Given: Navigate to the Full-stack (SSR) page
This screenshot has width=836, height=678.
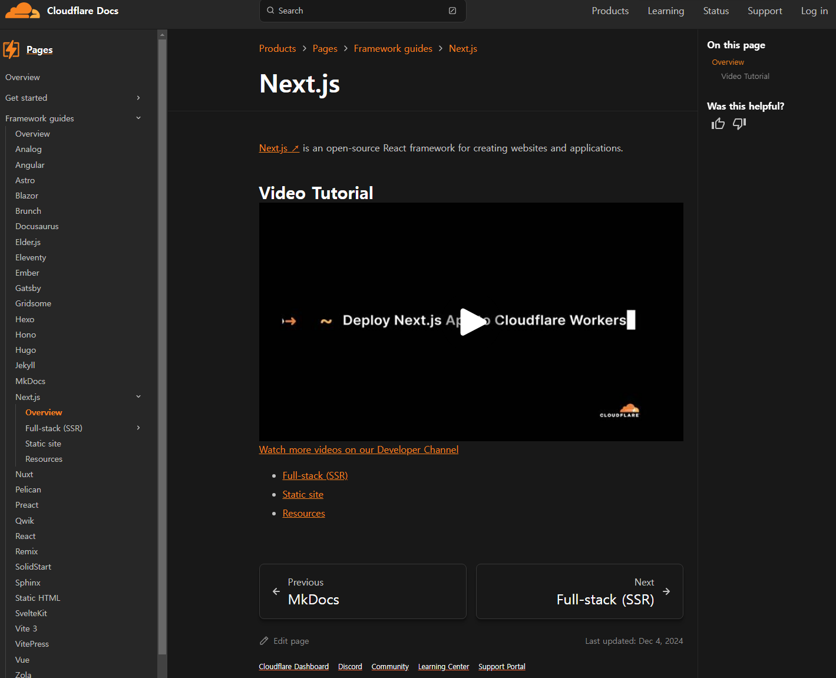Looking at the screenshot, I should pos(579,591).
